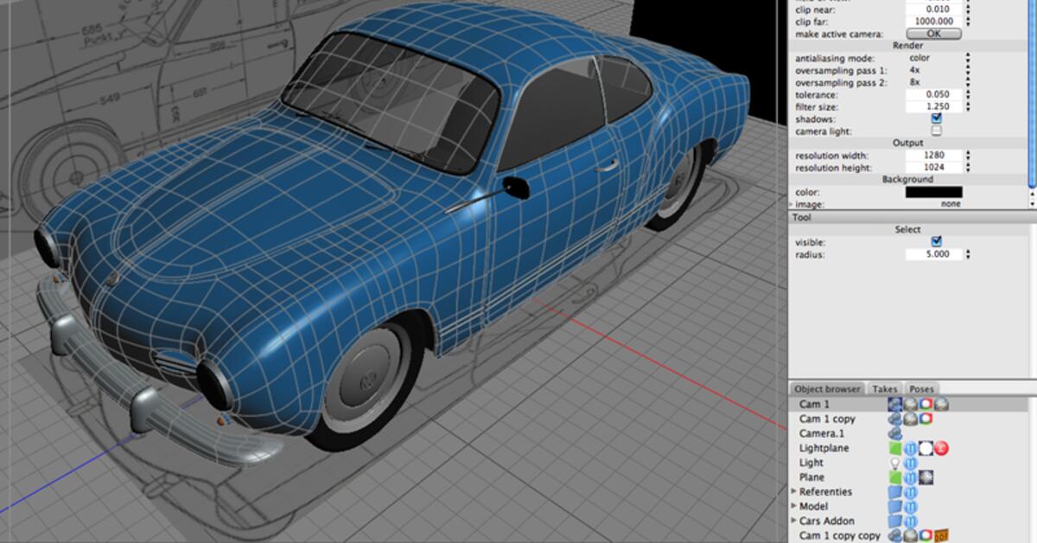
Task: Click the green plane icon for Lightplane
Action: point(896,448)
